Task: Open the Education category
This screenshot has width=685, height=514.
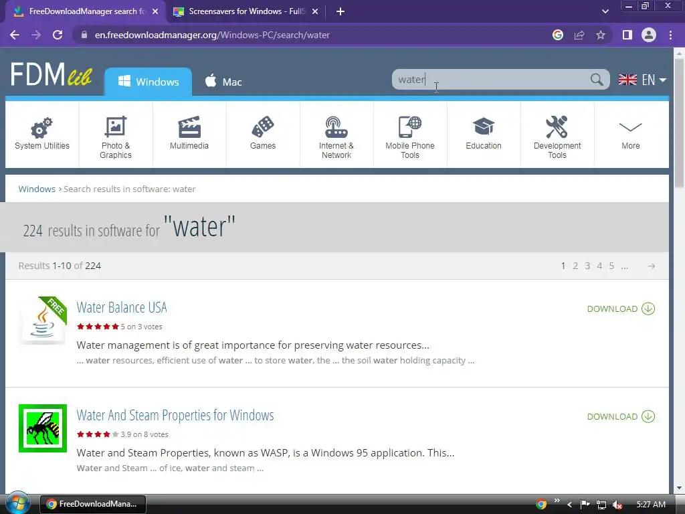Action: pos(484,134)
